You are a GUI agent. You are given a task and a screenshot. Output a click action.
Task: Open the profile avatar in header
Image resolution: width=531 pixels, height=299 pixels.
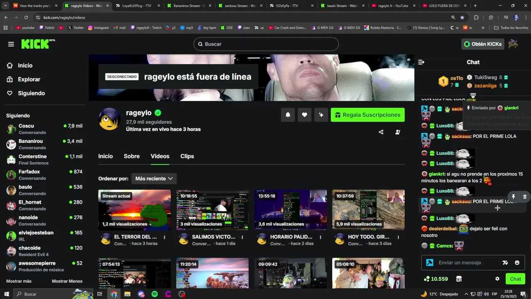[513, 44]
